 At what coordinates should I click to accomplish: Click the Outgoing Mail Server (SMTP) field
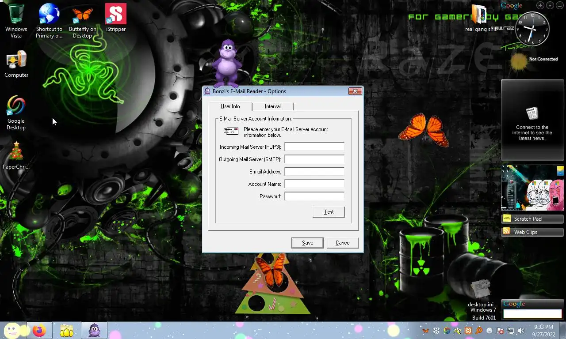[314, 159]
